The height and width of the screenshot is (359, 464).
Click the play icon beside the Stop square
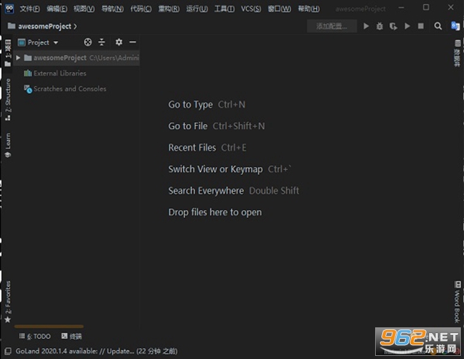click(408, 26)
